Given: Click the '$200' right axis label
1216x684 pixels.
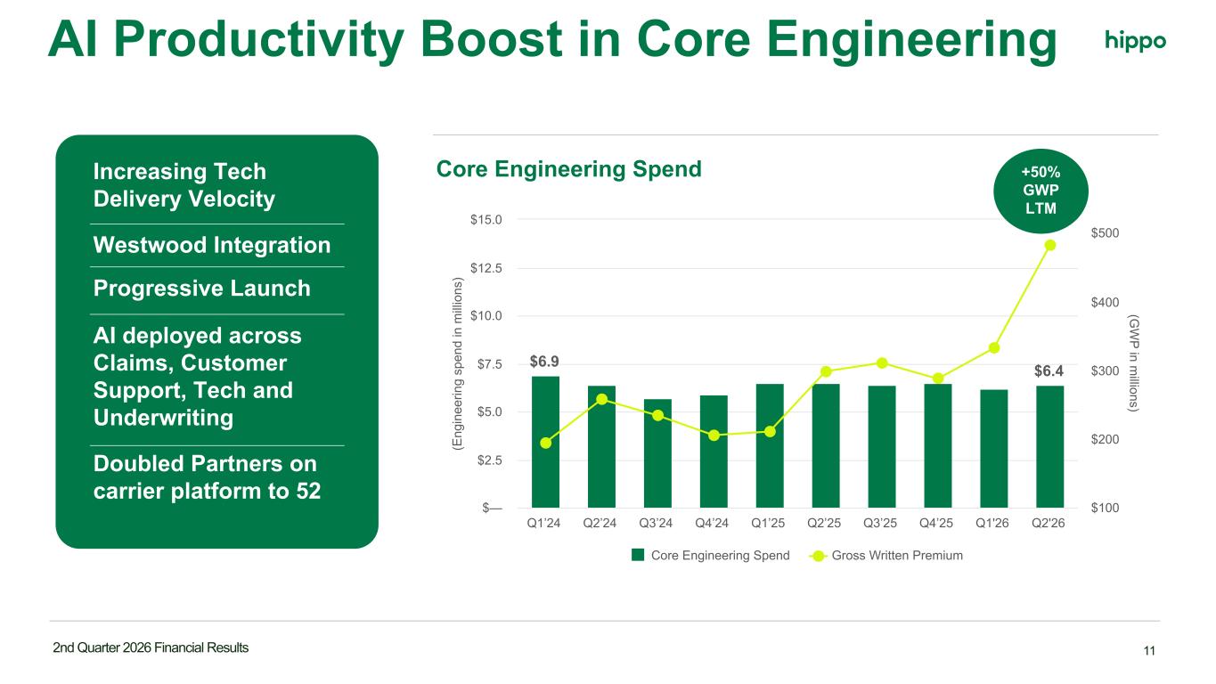Looking at the screenshot, I should 1106,439.
